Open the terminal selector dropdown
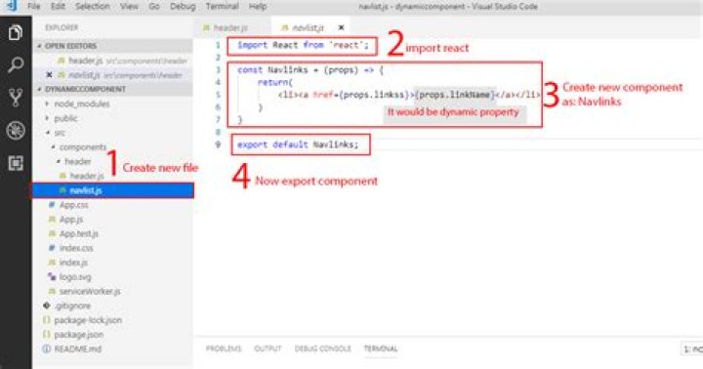This screenshot has width=703, height=369. click(x=691, y=348)
